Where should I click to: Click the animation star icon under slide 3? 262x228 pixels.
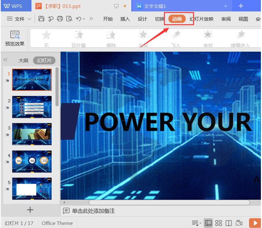tap(7, 135)
